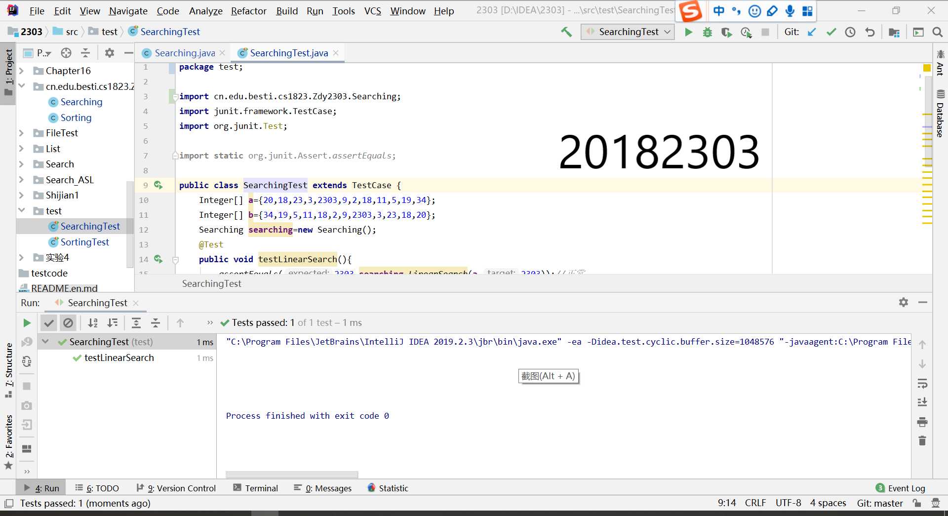Expand all test results icon
This screenshot has height=516, width=948.
pos(136,323)
